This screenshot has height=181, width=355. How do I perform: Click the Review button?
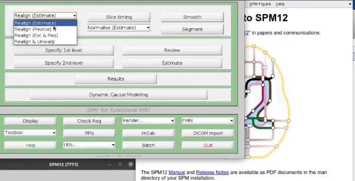pyautogui.click(x=172, y=50)
